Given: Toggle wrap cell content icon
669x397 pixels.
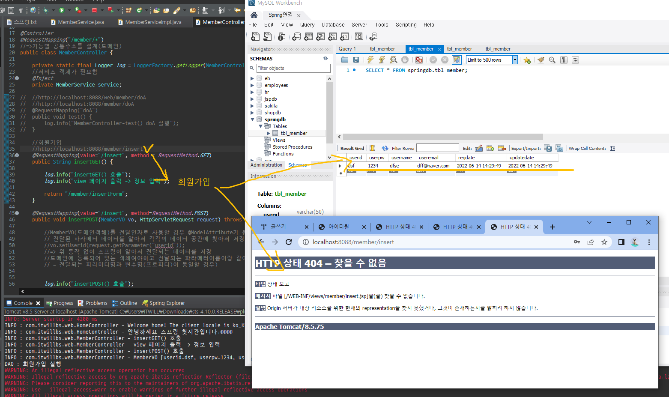Looking at the screenshot, I should pos(613,148).
